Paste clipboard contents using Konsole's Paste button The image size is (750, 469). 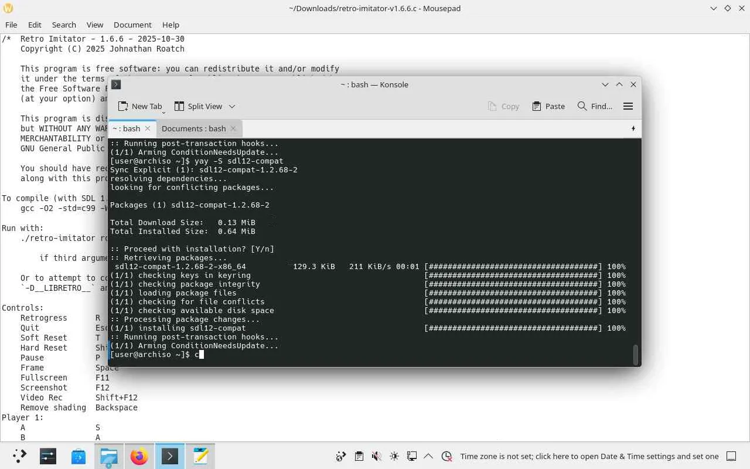(548, 106)
